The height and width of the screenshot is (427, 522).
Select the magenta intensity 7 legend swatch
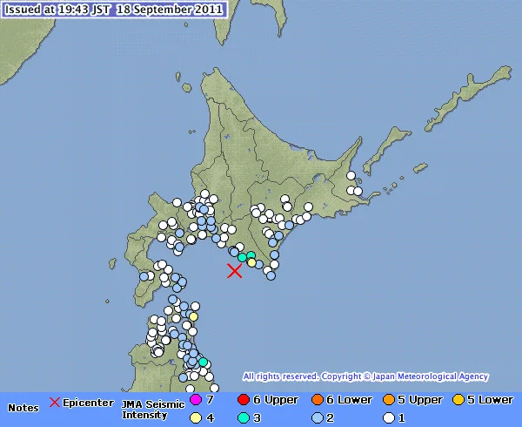(x=196, y=399)
